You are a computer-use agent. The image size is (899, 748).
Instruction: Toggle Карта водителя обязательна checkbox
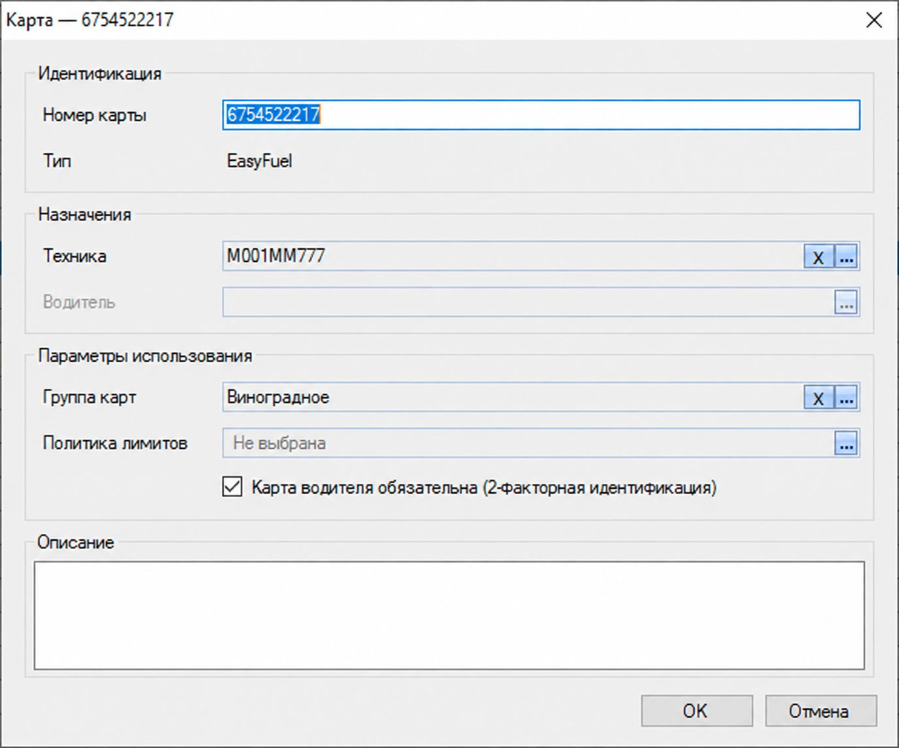232,487
